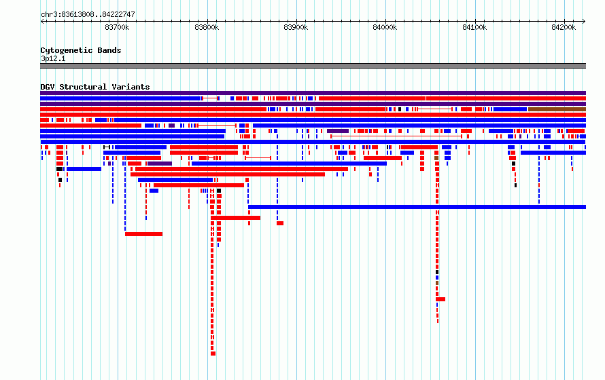
Task: Open the DGV Structural Variants track title
Action: tap(95, 87)
